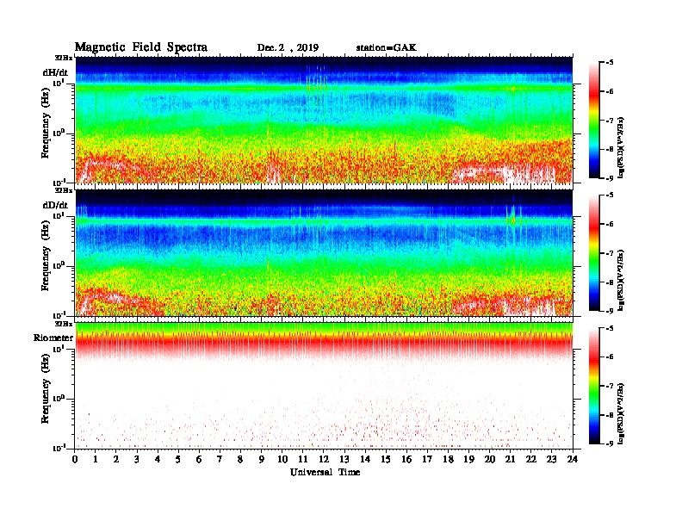The image size is (682, 527).
Task: Click the "Universal Time" axis label
Action: coord(325,472)
